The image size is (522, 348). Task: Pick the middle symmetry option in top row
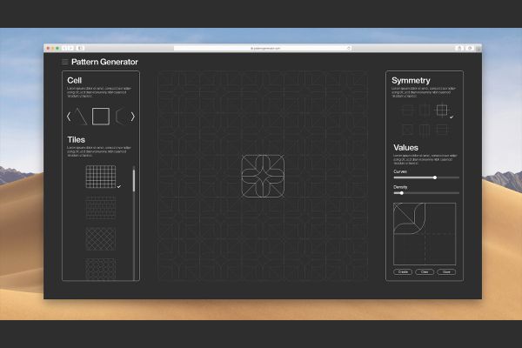(425, 110)
